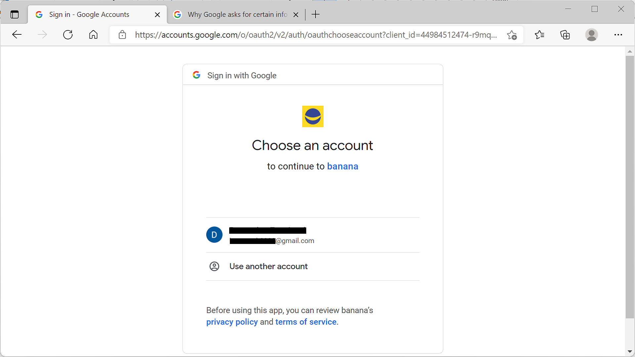
Task: Open a new browser tab
Action: pyautogui.click(x=316, y=14)
